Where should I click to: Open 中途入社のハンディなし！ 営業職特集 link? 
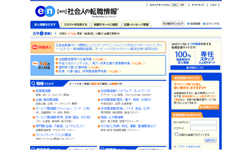[94, 63]
